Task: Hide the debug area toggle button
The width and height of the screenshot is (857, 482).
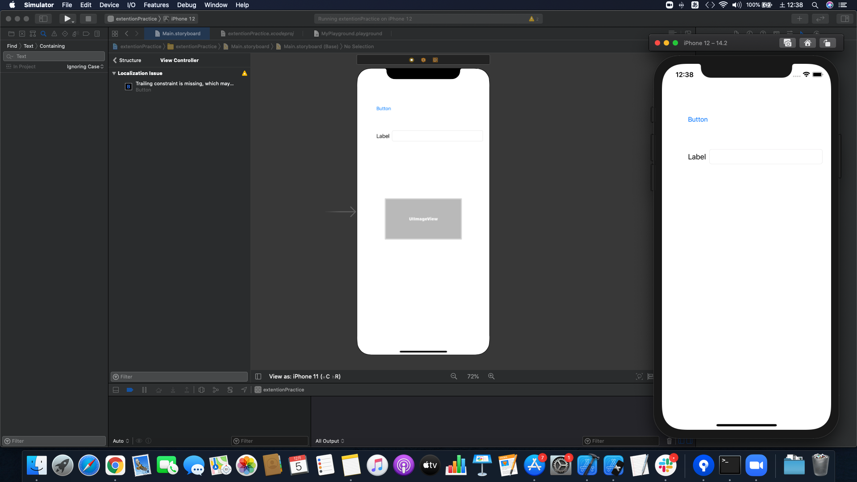Action: (116, 390)
